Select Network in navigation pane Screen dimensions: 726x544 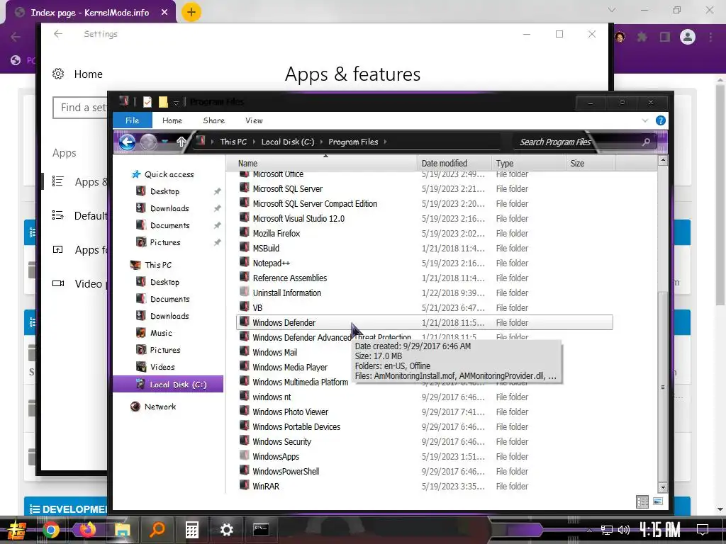[160, 407]
